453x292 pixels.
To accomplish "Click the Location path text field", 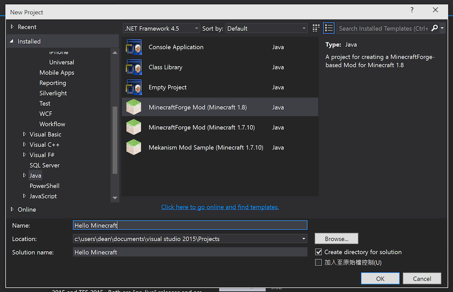I will 186,239.
